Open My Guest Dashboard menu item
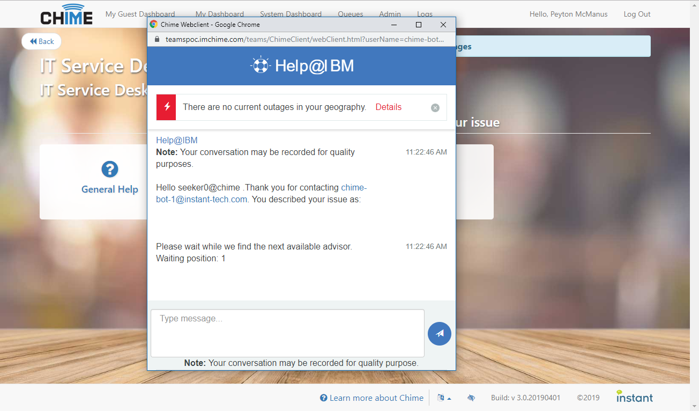This screenshot has width=699, height=411. (x=140, y=14)
